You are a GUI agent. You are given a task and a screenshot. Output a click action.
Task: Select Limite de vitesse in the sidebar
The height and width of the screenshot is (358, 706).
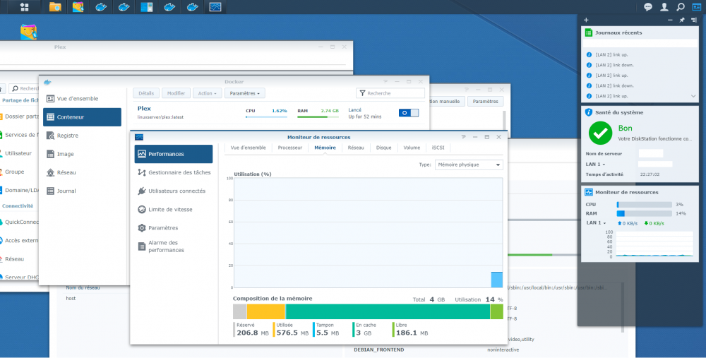169,209
